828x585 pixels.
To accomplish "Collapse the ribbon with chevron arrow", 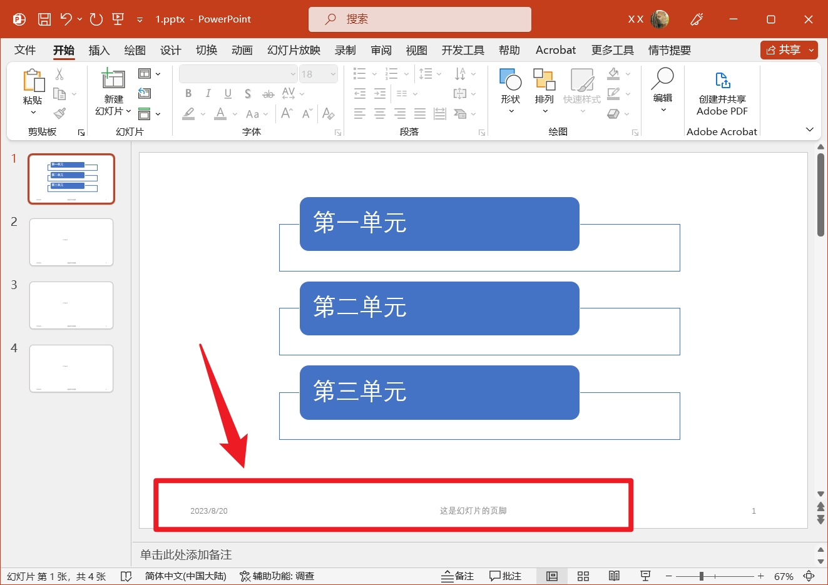I will pos(809,130).
